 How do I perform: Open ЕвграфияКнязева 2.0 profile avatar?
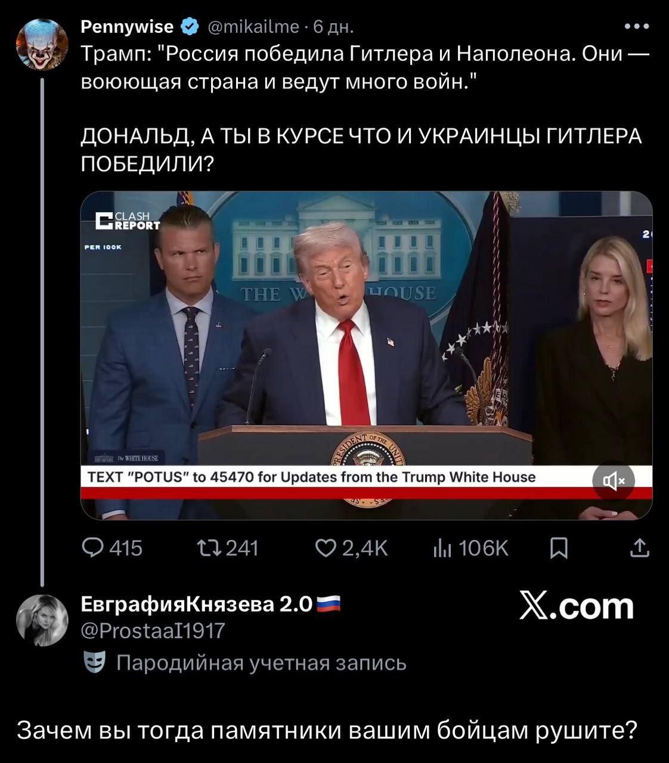coord(42,621)
